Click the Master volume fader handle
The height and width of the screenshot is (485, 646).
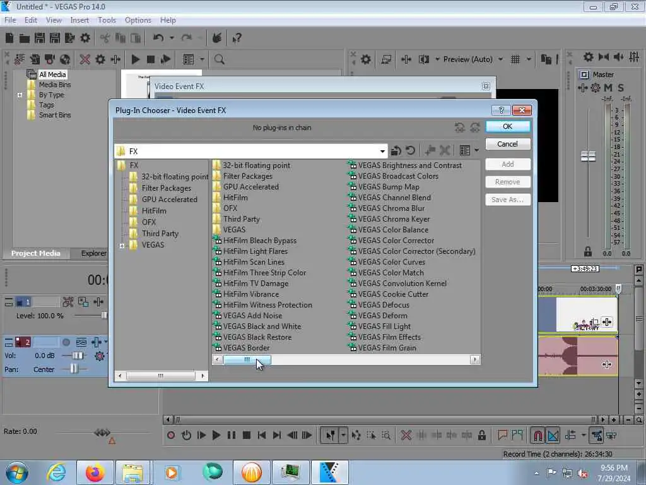tap(588, 157)
